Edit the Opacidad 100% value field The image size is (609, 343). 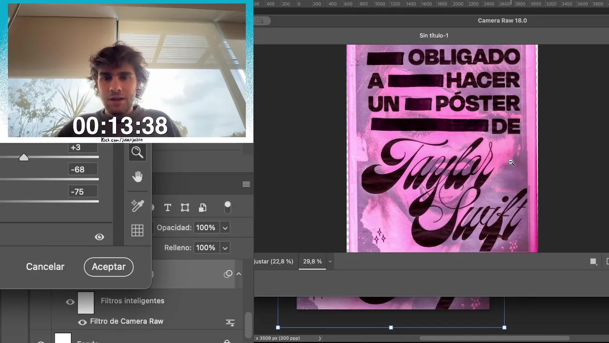(206, 228)
